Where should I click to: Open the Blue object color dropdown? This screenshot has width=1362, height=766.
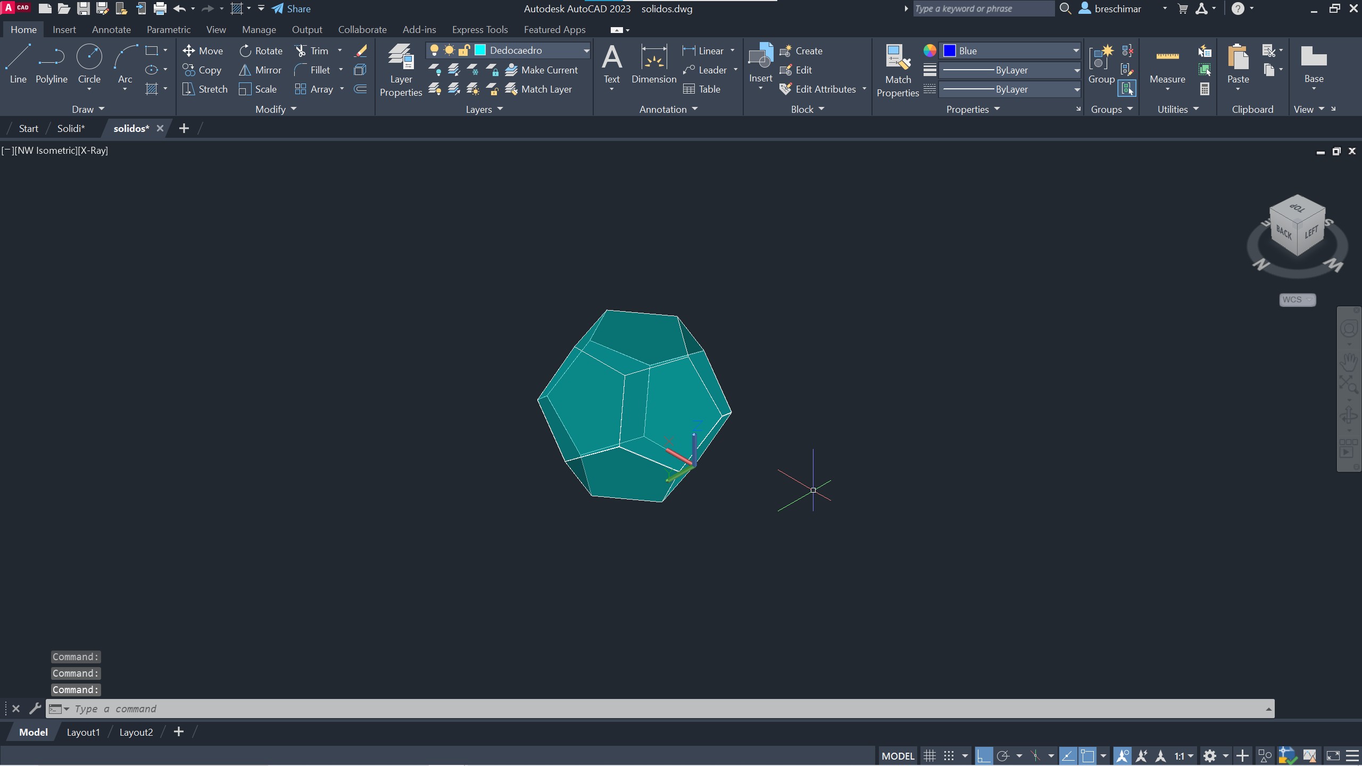(1076, 51)
